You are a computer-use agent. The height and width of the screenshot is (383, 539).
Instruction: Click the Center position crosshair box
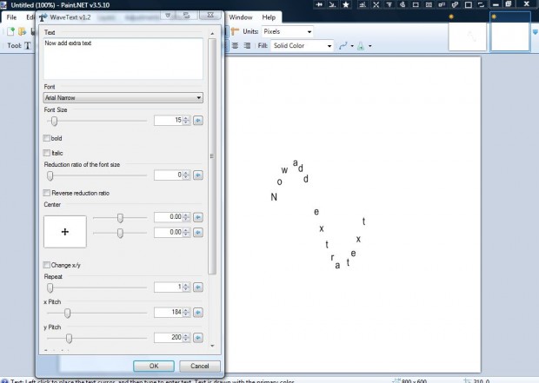coord(65,232)
